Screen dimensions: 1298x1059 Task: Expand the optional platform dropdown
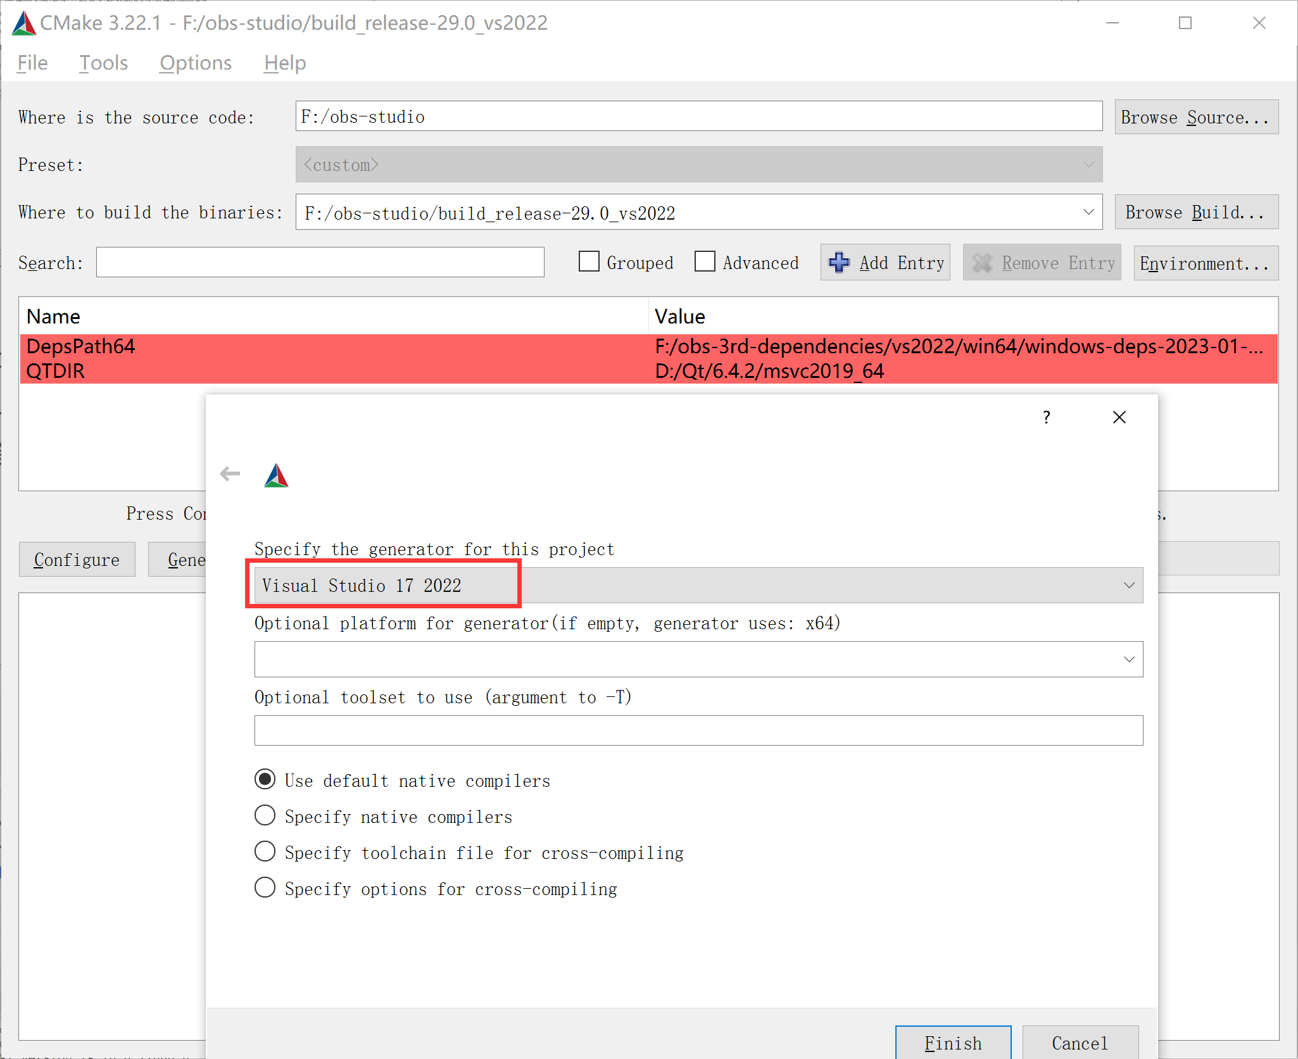pos(1128,660)
